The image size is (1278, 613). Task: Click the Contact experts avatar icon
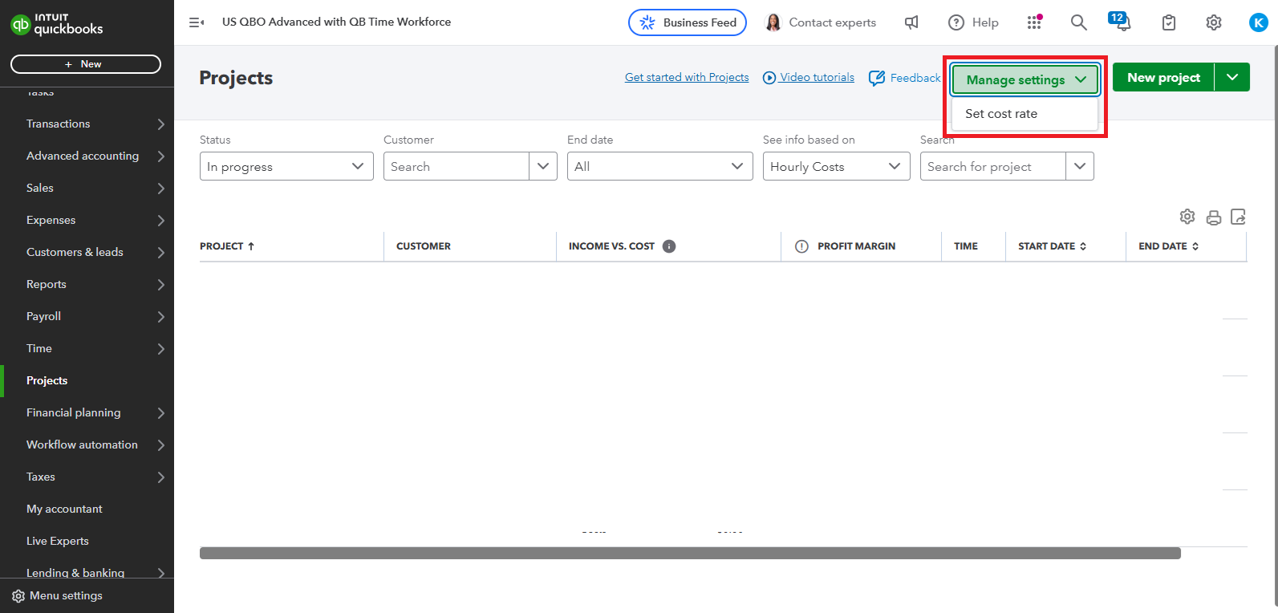(773, 22)
